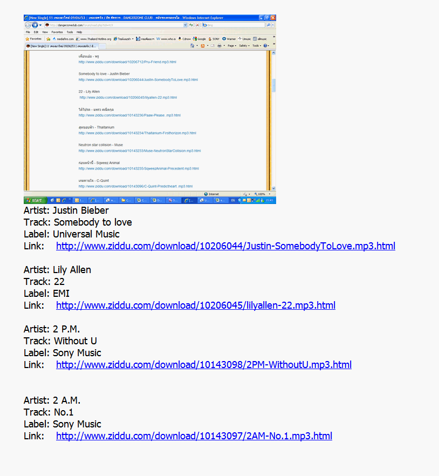Click the empty New Tab button
439x476 pixels.
[x=102, y=46]
